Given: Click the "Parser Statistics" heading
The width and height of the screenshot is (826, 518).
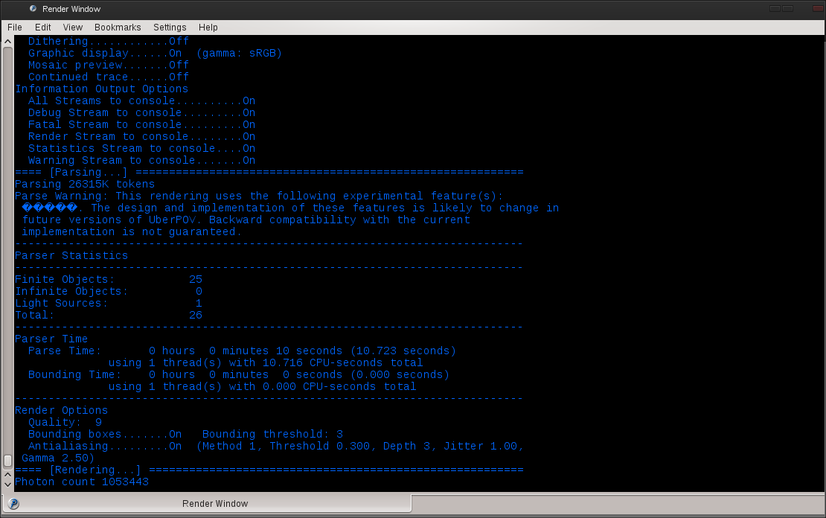Looking at the screenshot, I should pyautogui.click(x=71, y=255).
